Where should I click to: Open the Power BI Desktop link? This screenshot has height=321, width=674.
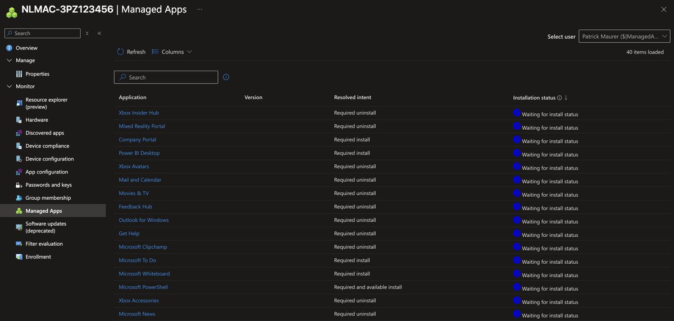(139, 153)
